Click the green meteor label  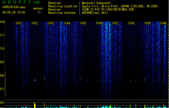(38, 8)
